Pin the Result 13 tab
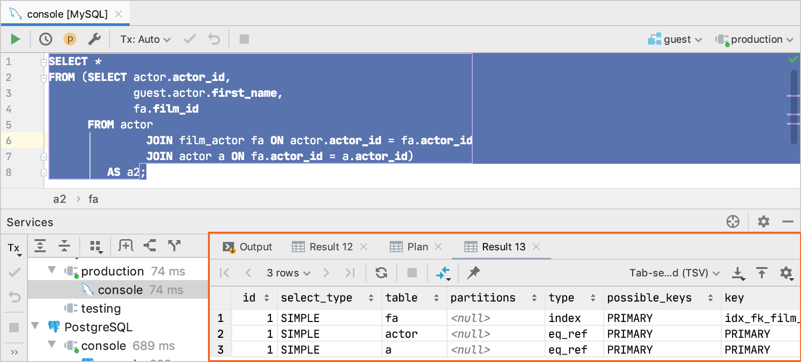The height and width of the screenshot is (362, 801). [x=474, y=273]
